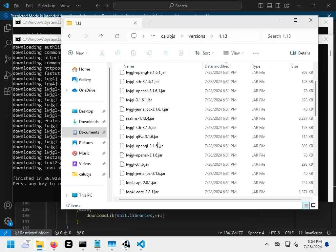This screenshot has width=336, height=252.
Task: Open VS Code Edit menu
Action: coord(29,6)
